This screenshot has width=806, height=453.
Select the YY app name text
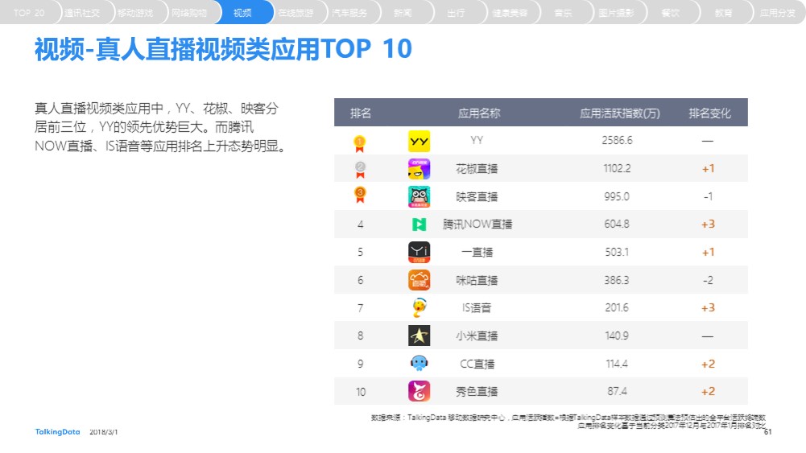click(x=477, y=140)
